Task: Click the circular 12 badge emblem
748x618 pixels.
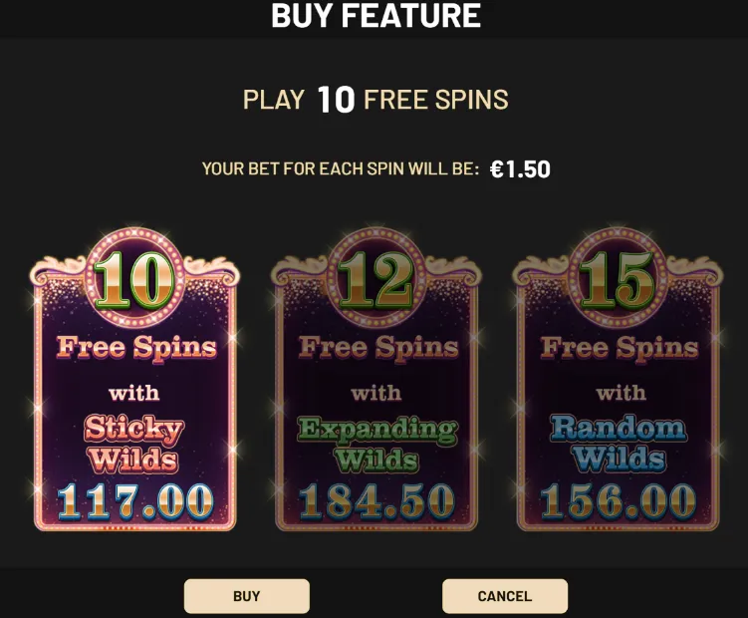Action: pos(375,278)
